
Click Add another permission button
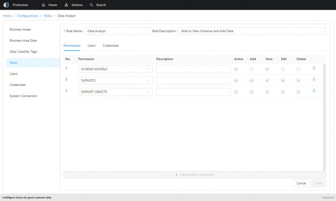pos(194,175)
